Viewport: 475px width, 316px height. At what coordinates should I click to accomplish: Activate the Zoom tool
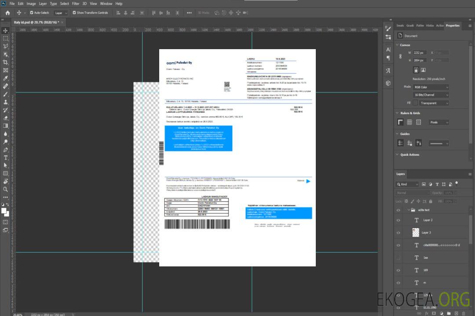tap(6, 189)
